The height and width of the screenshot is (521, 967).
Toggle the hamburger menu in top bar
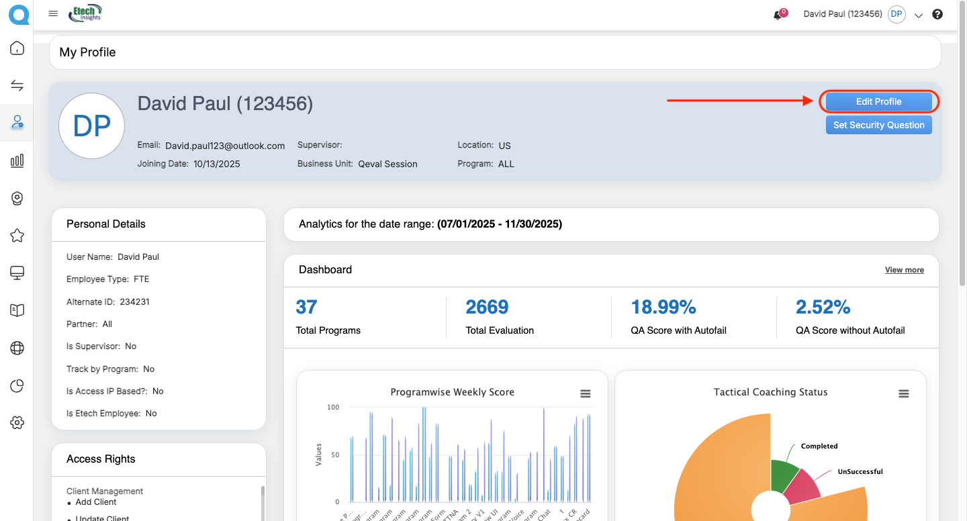pyautogui.click(x=53, y=14)
